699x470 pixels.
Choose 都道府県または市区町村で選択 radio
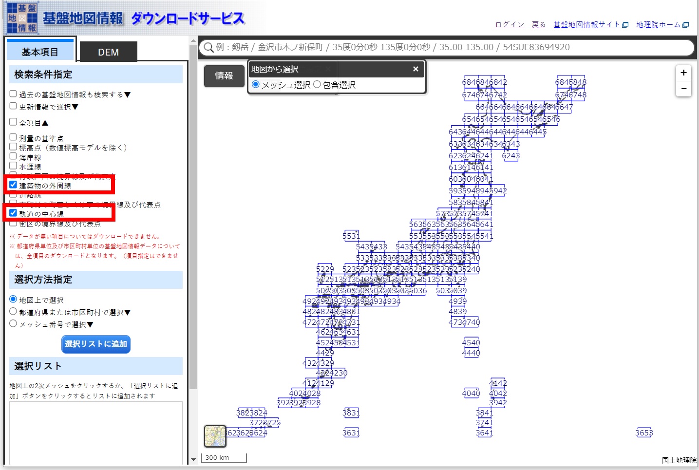(x=13, y=311)
